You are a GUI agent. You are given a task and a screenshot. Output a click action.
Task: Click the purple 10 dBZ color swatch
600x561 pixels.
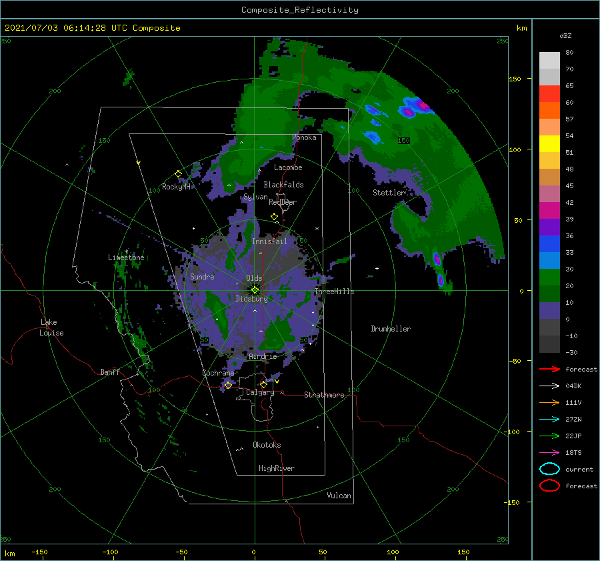pos(549,310)
